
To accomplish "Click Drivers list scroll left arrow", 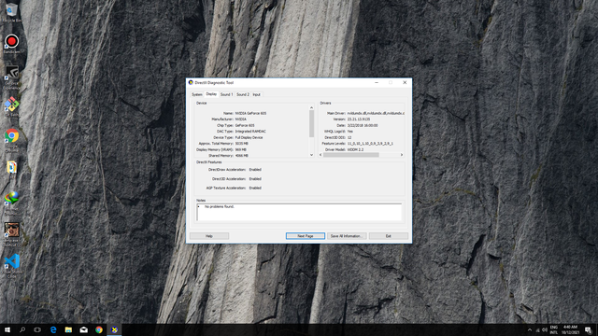I will [320, 155].
